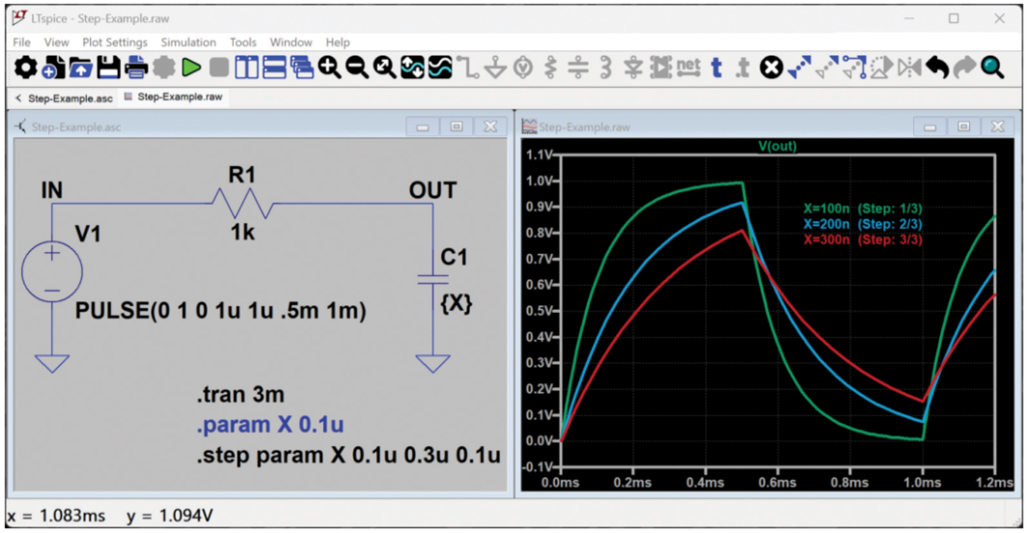Open the Simulation menu
The image size is (1029, 533).
(x=188, y=42)
